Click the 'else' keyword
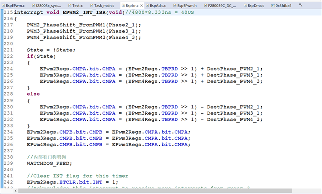Viewport: 322px width, 194px height. point(33,94)
